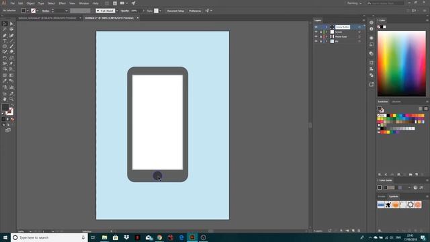
Task: Open the stroke weight dropdown
Action: 67,11
